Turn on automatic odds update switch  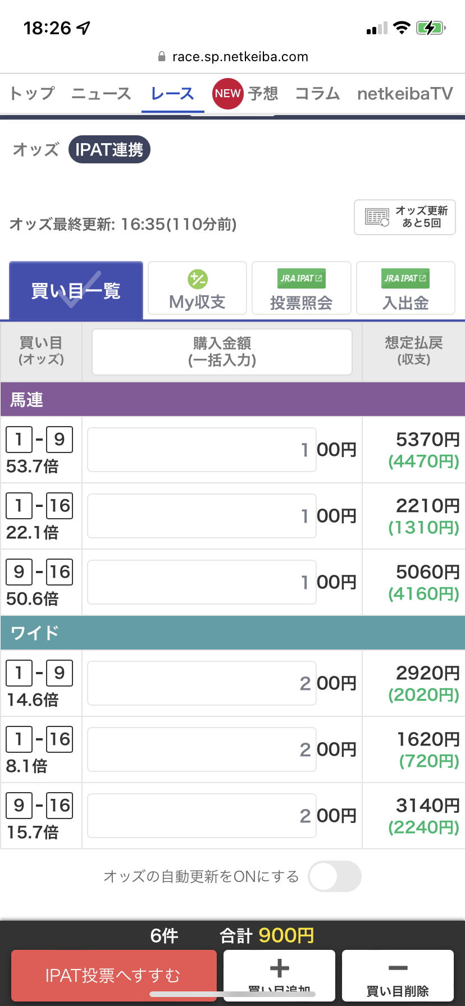pos(334,876)
